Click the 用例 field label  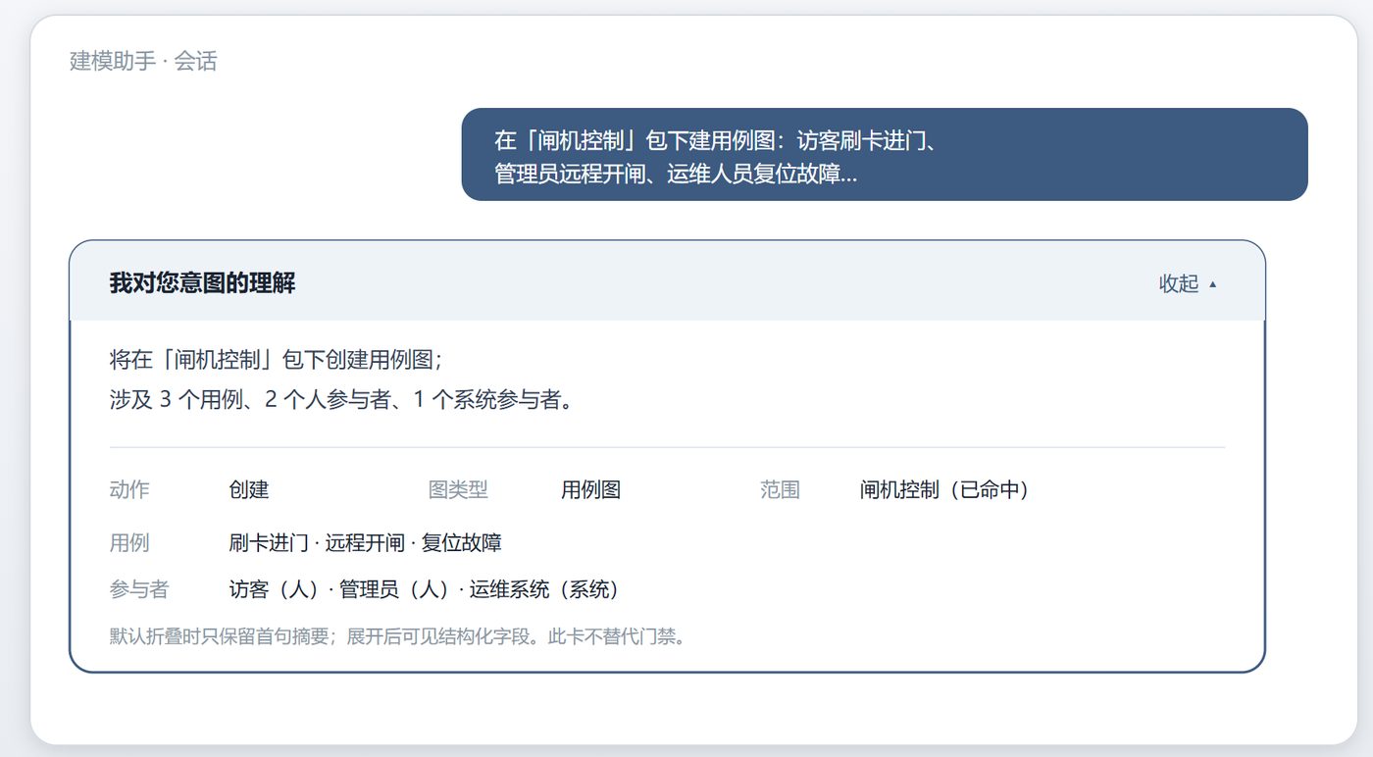[129, 542]
